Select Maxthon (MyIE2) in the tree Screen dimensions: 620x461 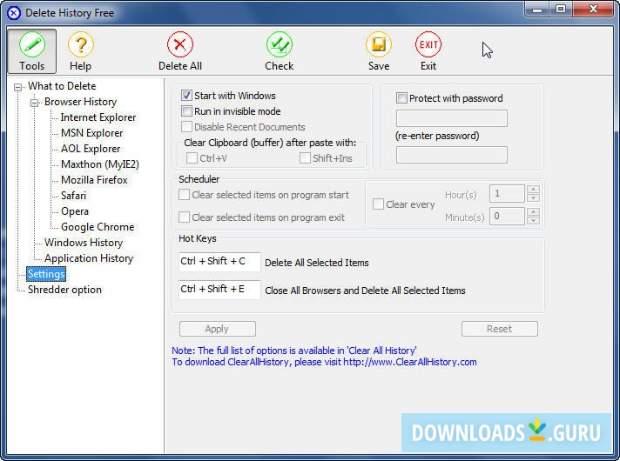tap(99, 164)
